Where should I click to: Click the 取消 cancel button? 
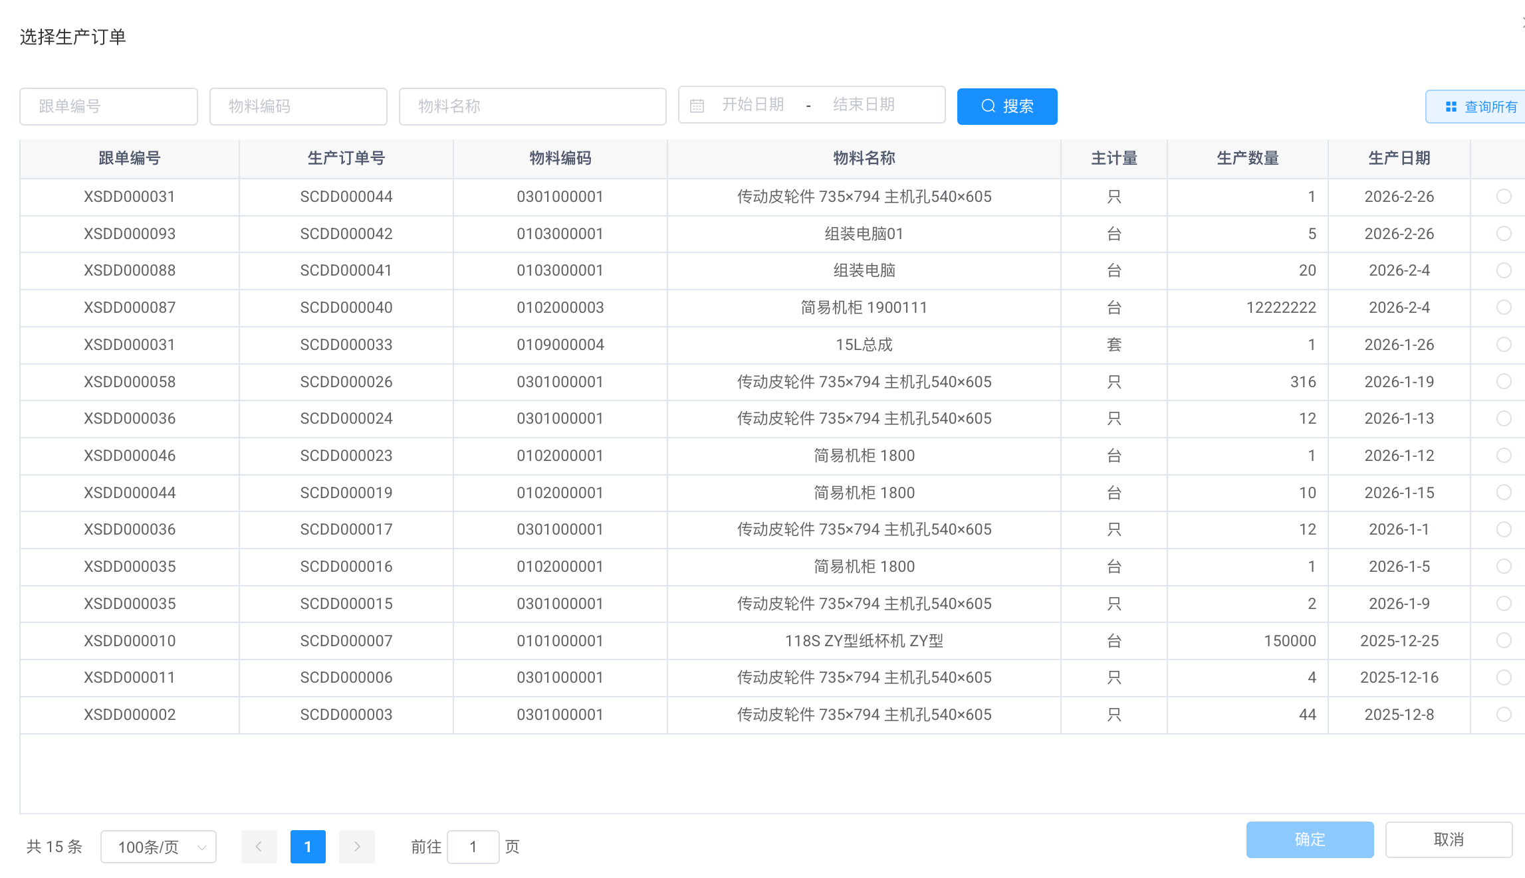coord(1448,839)
